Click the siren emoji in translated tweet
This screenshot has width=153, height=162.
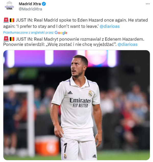[x=6, y=39]
